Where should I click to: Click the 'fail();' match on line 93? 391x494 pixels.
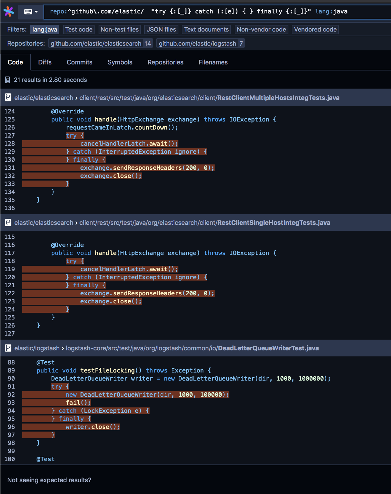point(78,403)
